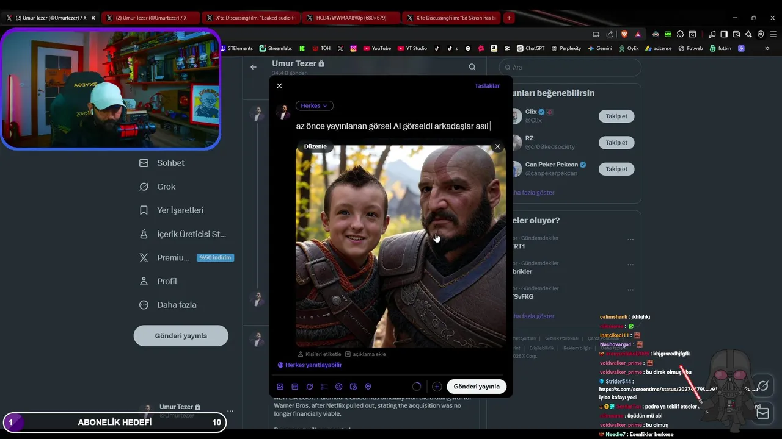The width and height of the screenshot is (782, 439).
Task: Click açıklama ekle to add description
Action: tap(365, 354)
